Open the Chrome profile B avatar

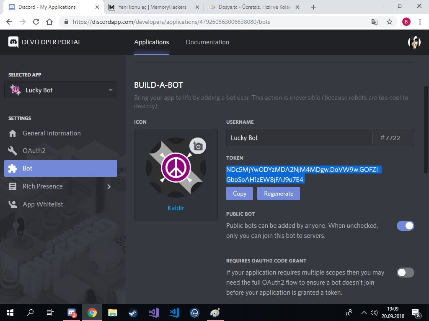[406, 22]
